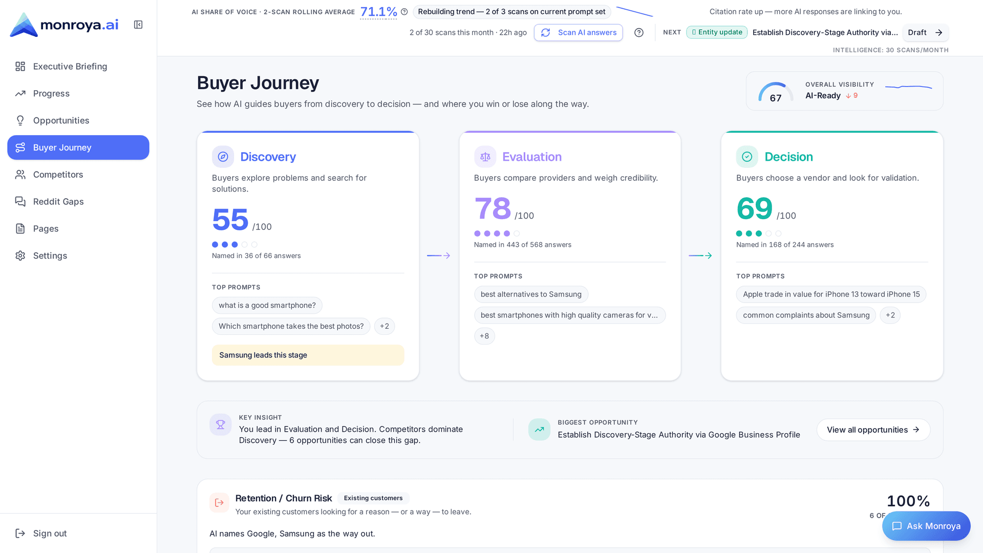Screen dimensions: 983x553
Task: Click the Establish Discovery-Stage Authority via Google Business Profile opportunity
Action: coord(679,435)
